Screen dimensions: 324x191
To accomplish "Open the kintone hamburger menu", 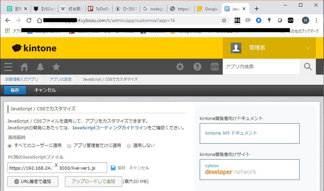I will point(8,67).
